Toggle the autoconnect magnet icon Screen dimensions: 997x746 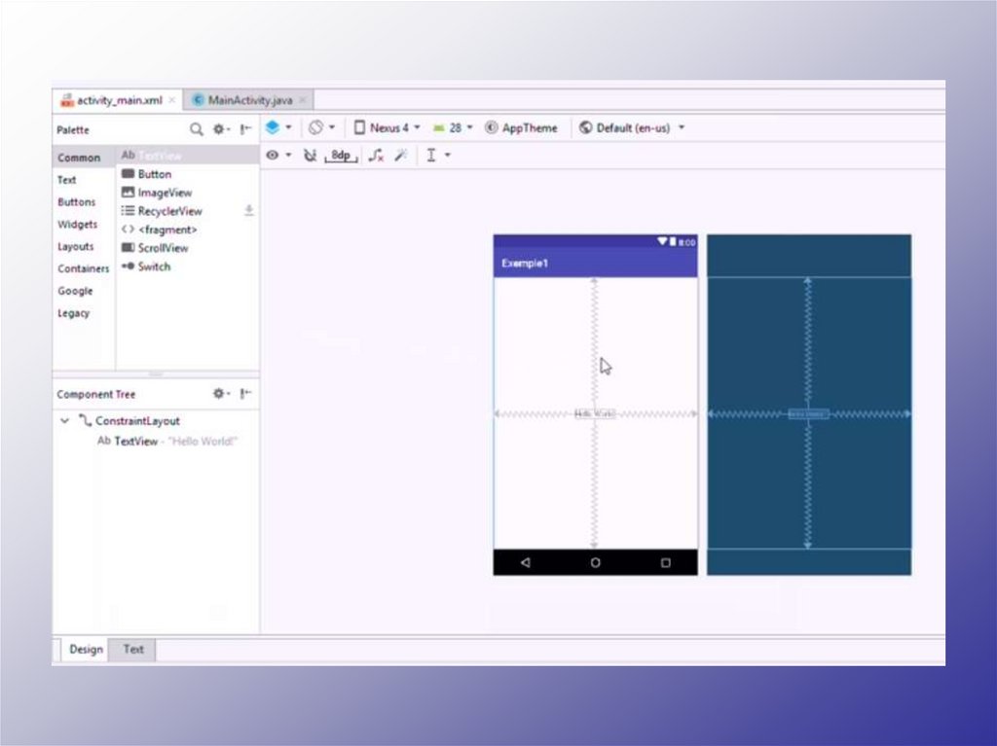(310, 156)
